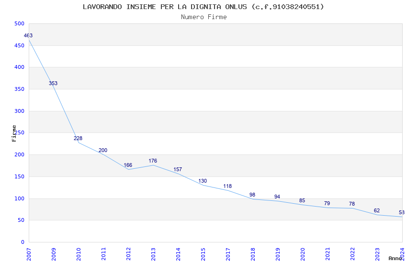The image size is (407, 263).
Task: Click the x-axis year 2011
Action: tap(103, 254)
